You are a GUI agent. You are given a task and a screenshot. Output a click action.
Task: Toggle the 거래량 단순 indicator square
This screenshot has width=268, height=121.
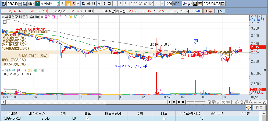3,70
